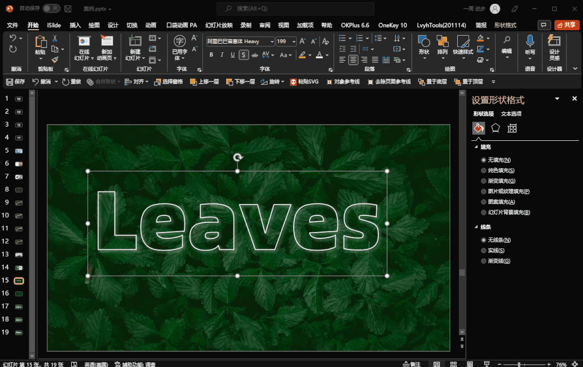Click the Share button
583x367 pixels.
click(567, 25)
